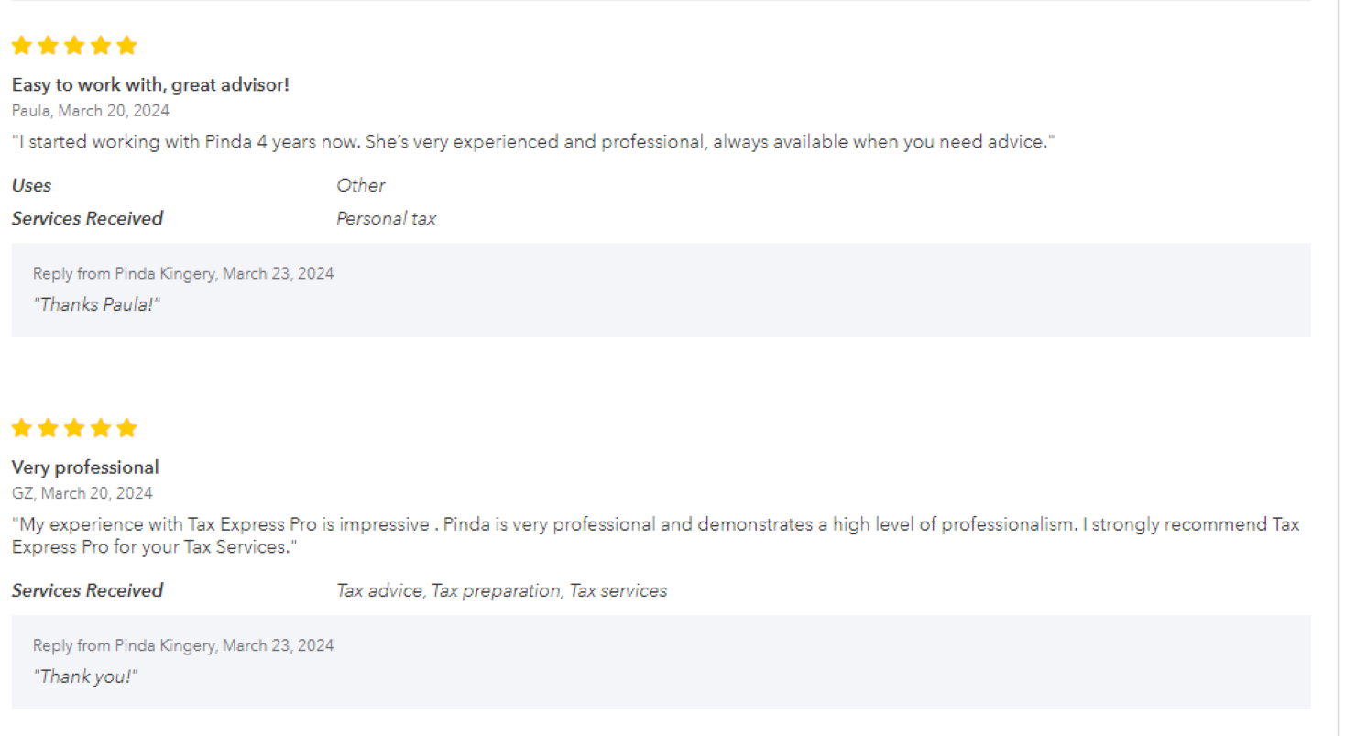Click the "Easy to work with, great advisor!" title
Screen dimensions: 1367x736
(150, 85)
